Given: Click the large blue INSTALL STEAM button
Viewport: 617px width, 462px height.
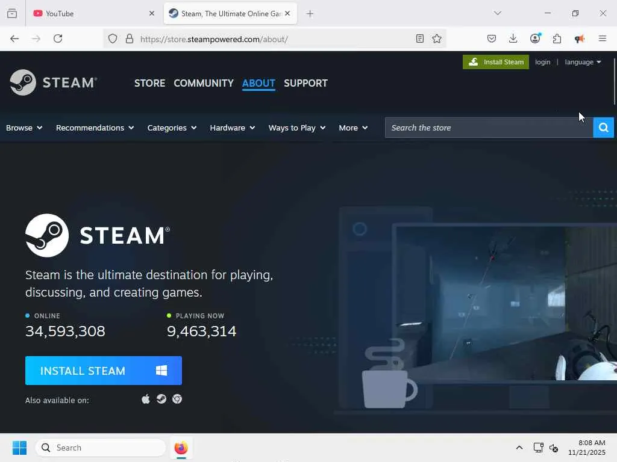Looking at the screenshot, I should click(104, 371).
